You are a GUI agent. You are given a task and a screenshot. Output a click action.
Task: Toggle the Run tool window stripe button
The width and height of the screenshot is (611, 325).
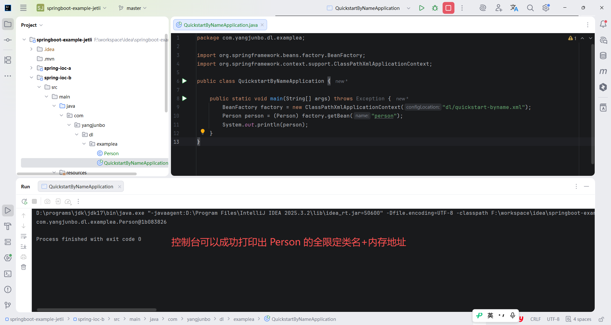8,210
